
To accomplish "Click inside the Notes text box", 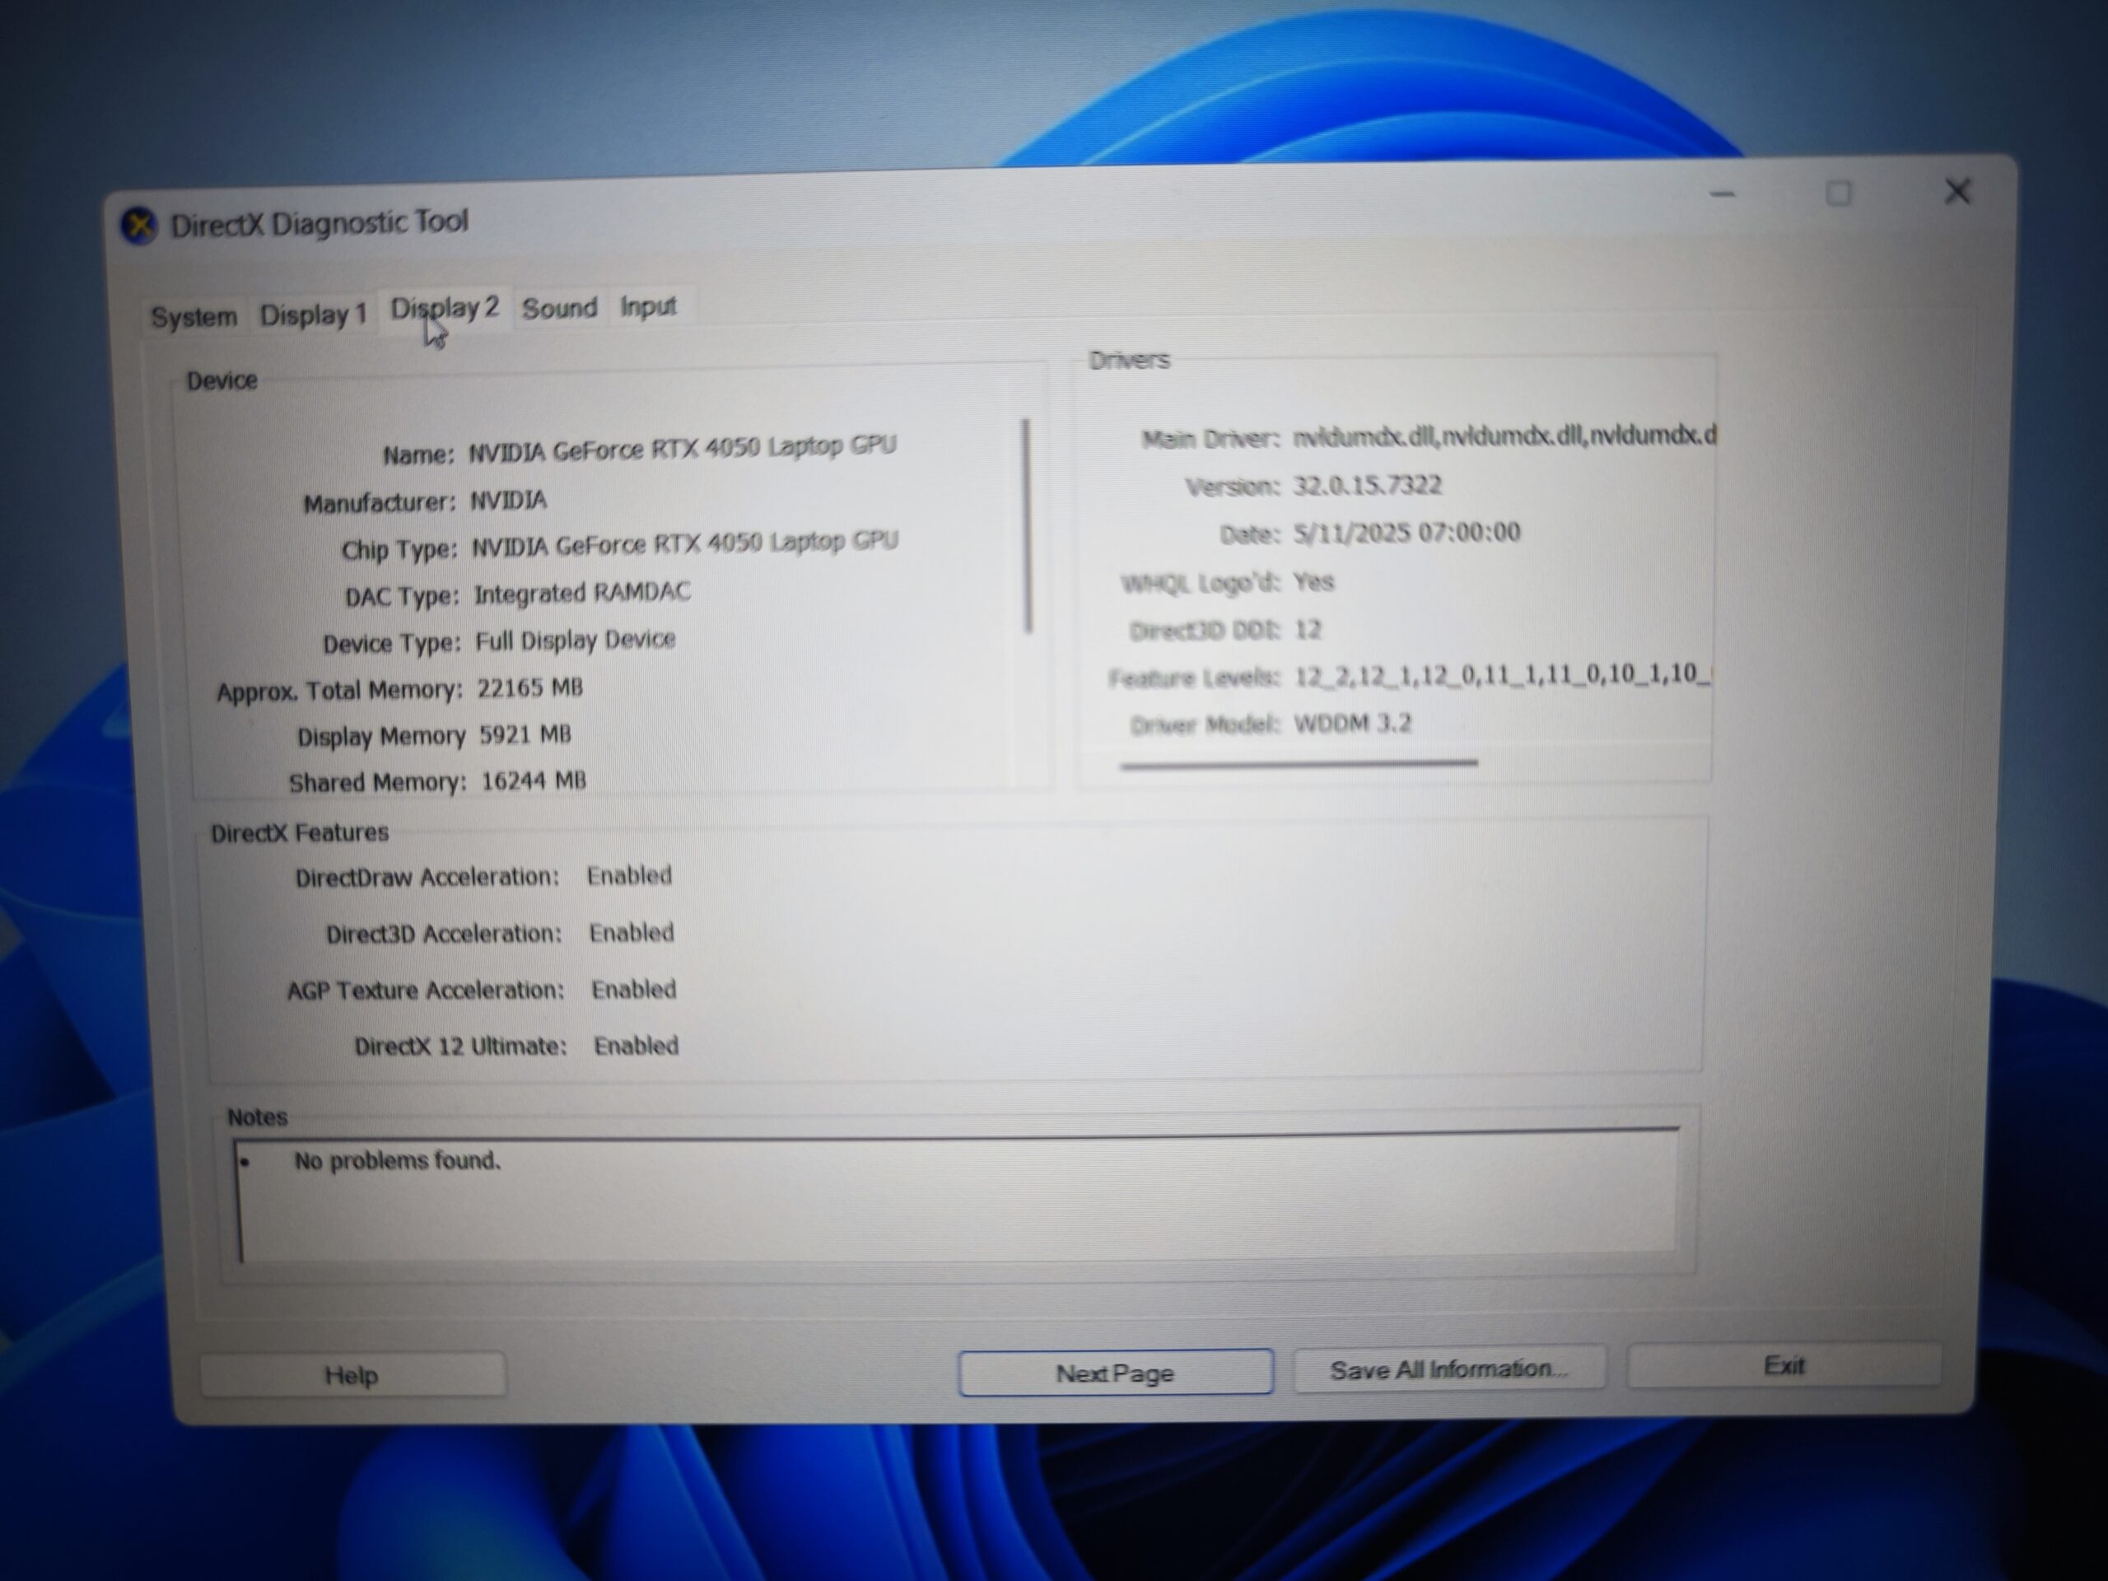I will 953,1199.
